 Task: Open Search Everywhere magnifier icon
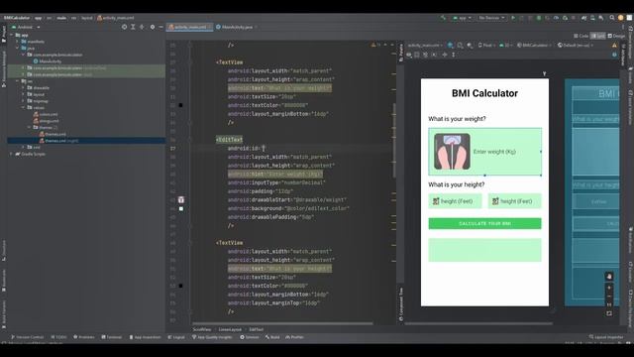coord(612,18)
